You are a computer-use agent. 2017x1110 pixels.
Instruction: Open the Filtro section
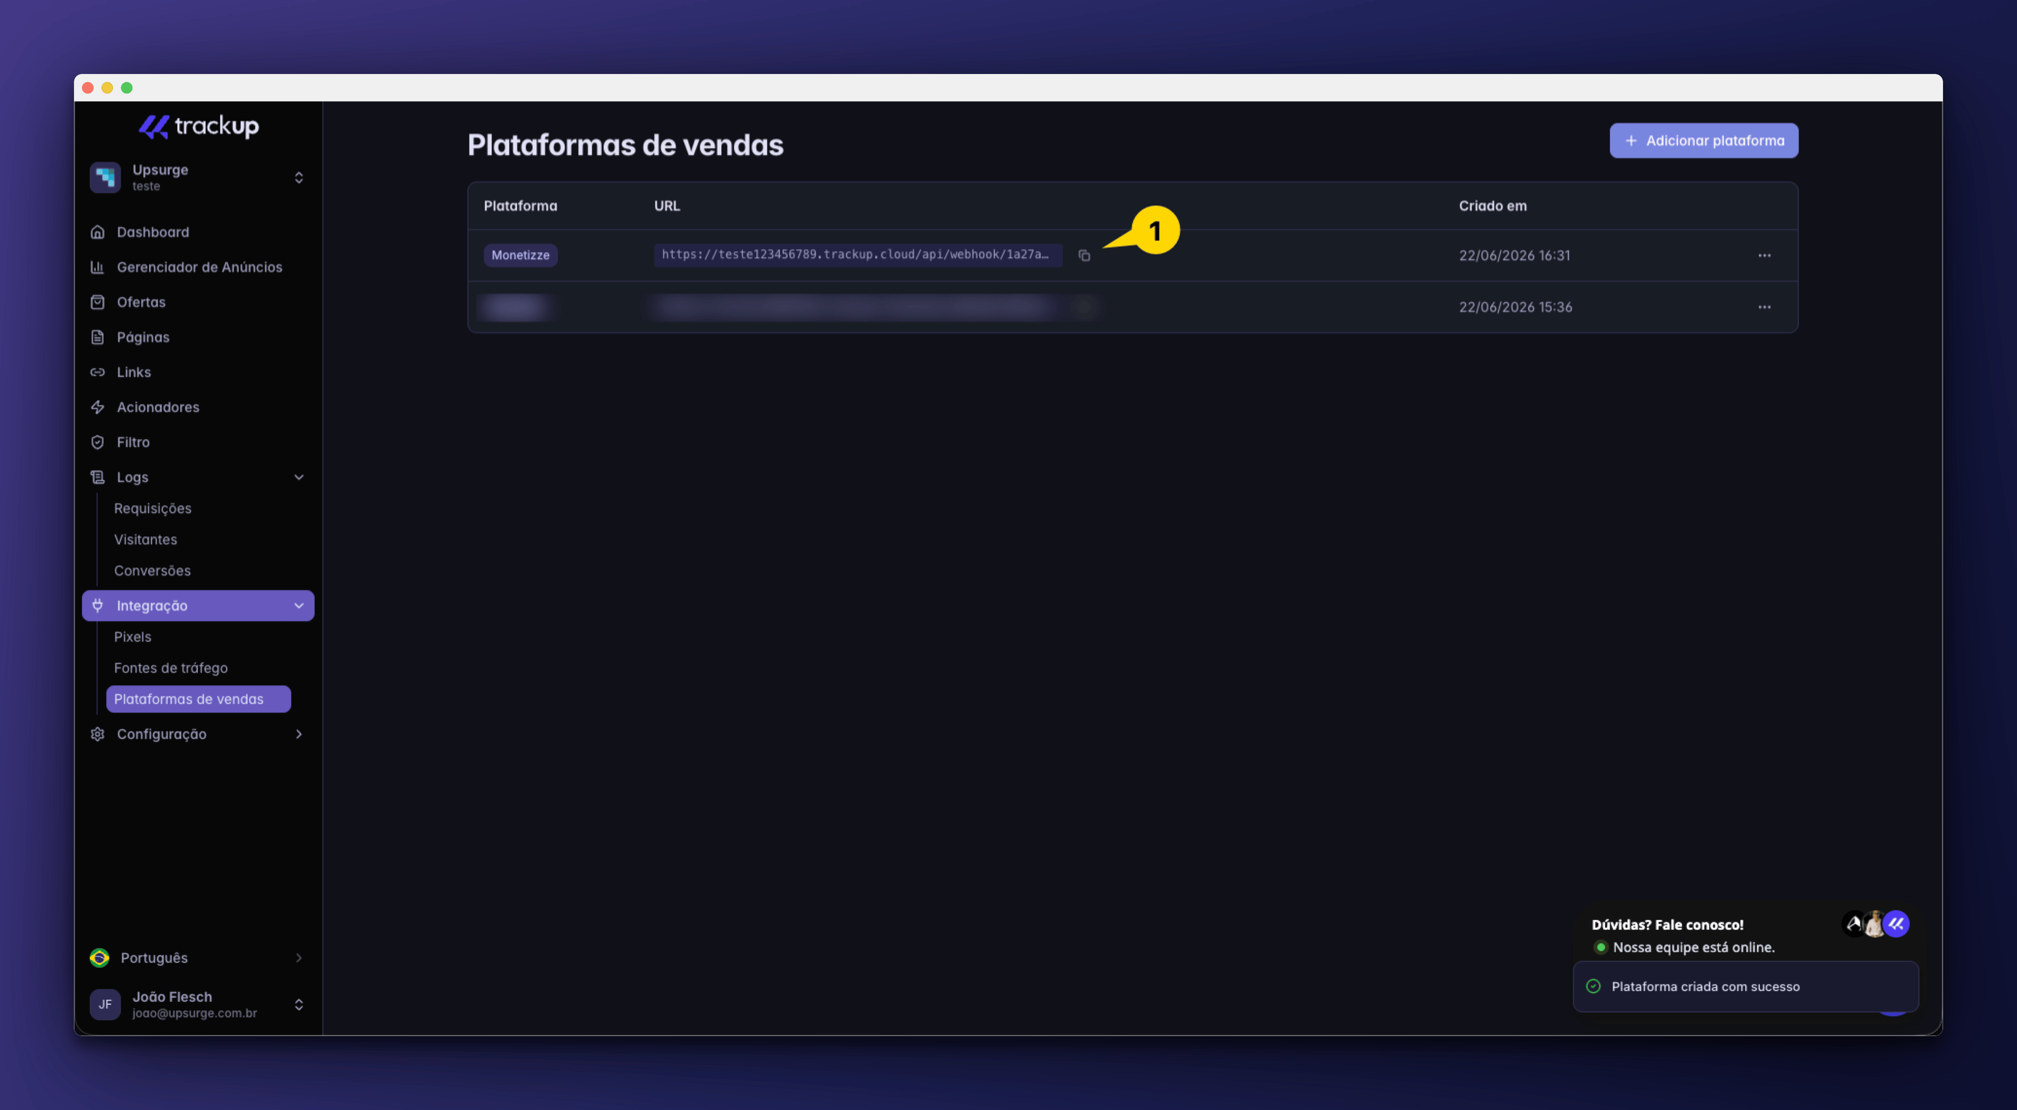point(133,442)
